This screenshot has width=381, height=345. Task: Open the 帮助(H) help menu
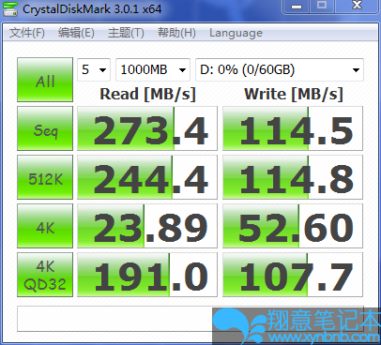tap(176, 33)
